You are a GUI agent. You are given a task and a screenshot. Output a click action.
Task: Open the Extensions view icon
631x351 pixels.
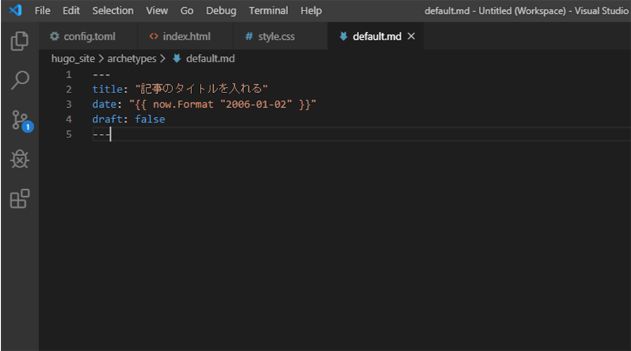(20, 199)
